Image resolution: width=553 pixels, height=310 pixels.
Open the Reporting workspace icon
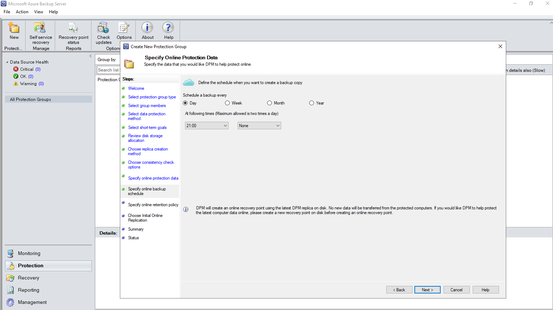[x=10, y=290]
